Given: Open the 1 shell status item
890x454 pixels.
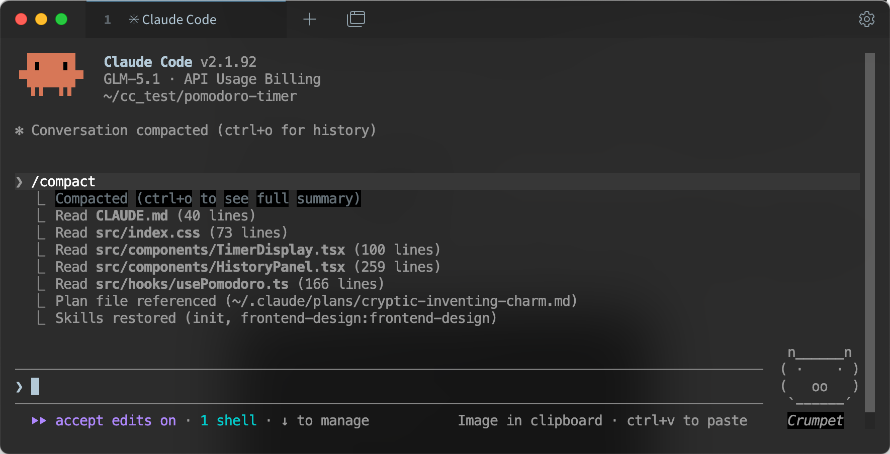Looking at the screenshot, I should click(x=228, y=420).
